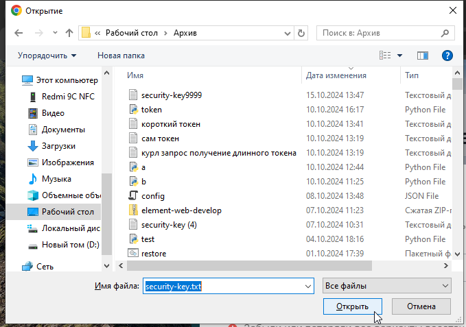Select the element-web-develop ZIP archive
The width and height of the screenshot is (466, 327).
pyautogui.click(x=180, y=210)
